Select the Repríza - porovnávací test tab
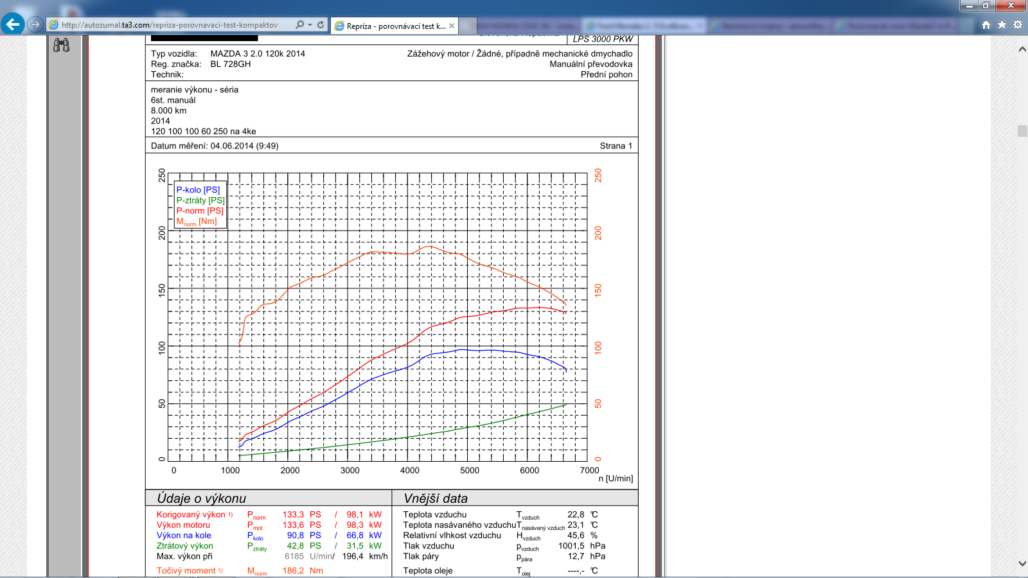The width and height of the screenshot is (1028, 578). (395, 26)
